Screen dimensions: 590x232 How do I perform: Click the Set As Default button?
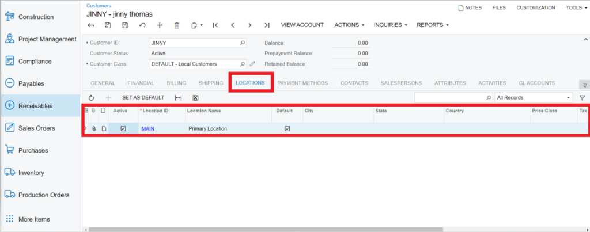pyautogui.click(x=143, y=98)
